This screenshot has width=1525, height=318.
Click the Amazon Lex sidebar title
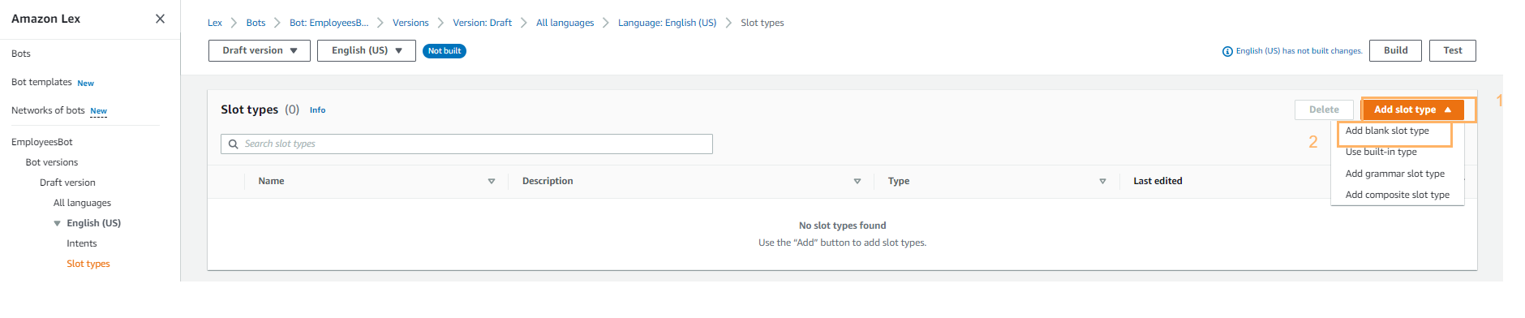(x=46, y=19)
